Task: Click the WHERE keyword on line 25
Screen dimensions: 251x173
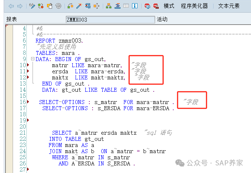Action: pyautogui.click(x=60, y=157)
